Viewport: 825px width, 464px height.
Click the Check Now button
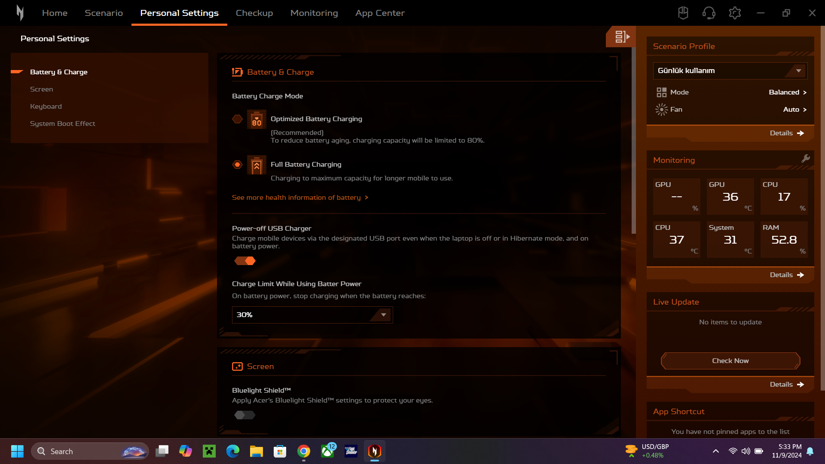730,361
